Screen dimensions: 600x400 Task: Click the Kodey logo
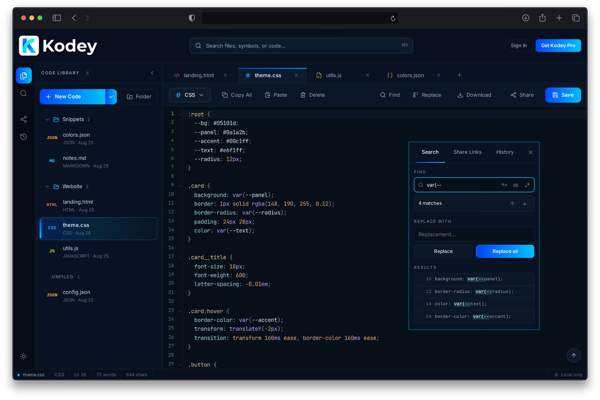point(58,46)
